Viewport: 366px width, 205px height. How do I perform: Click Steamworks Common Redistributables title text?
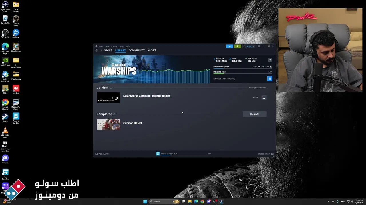tap(147, 96)
